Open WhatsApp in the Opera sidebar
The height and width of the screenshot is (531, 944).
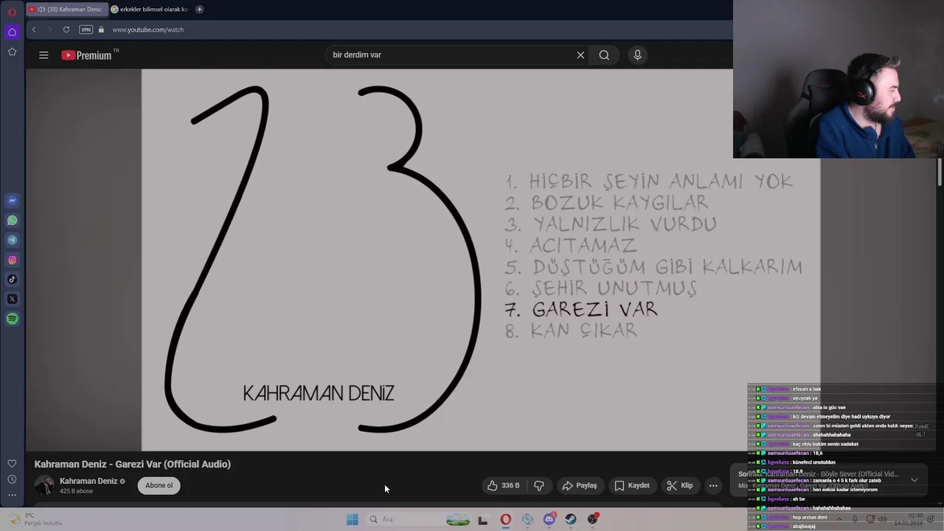coord(12,221)
